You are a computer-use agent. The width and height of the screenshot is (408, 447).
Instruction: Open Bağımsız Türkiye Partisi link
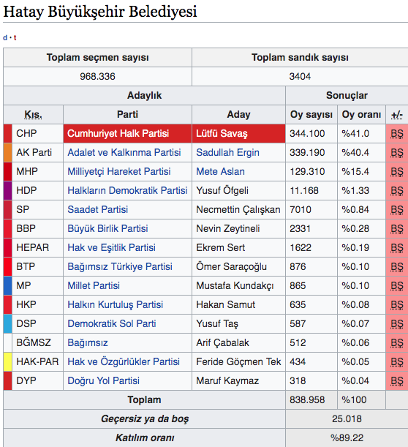click(x=120, y=266)
